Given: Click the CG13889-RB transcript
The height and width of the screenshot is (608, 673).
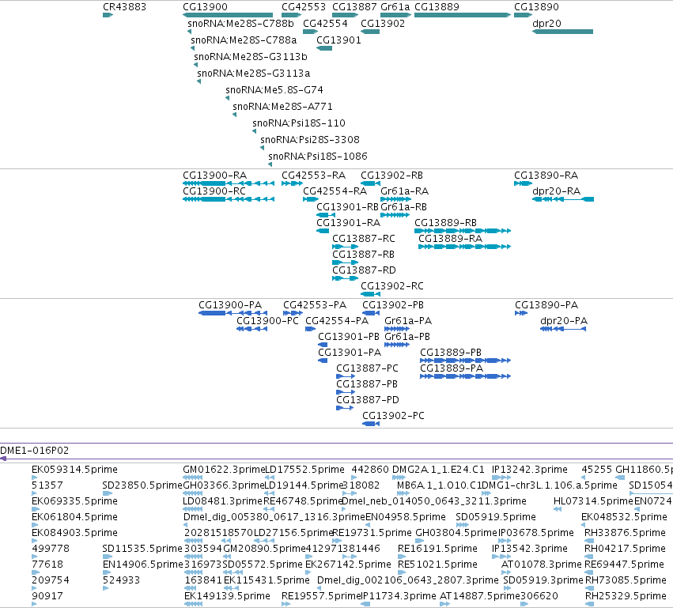Looking at the screenshot, I should (x=463, y=232).
